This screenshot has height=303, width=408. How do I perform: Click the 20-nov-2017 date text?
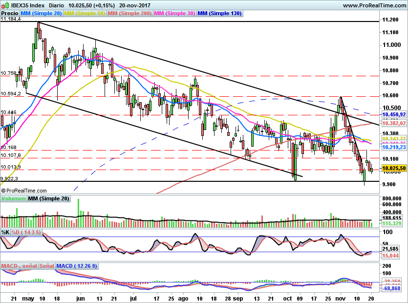click(134, 5)
